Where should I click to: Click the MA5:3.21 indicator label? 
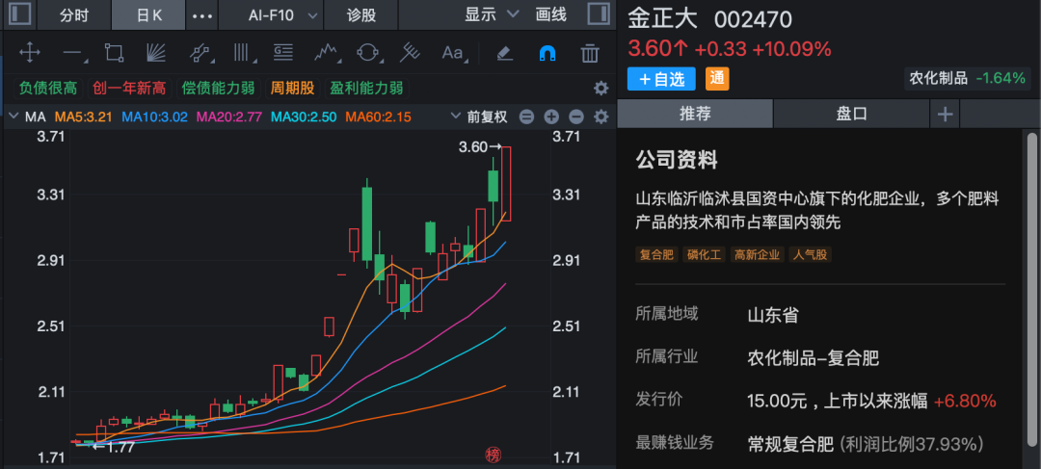tap(84, 117)
